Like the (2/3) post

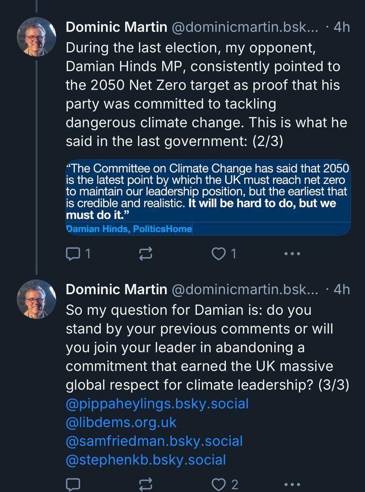coord(218,254)
